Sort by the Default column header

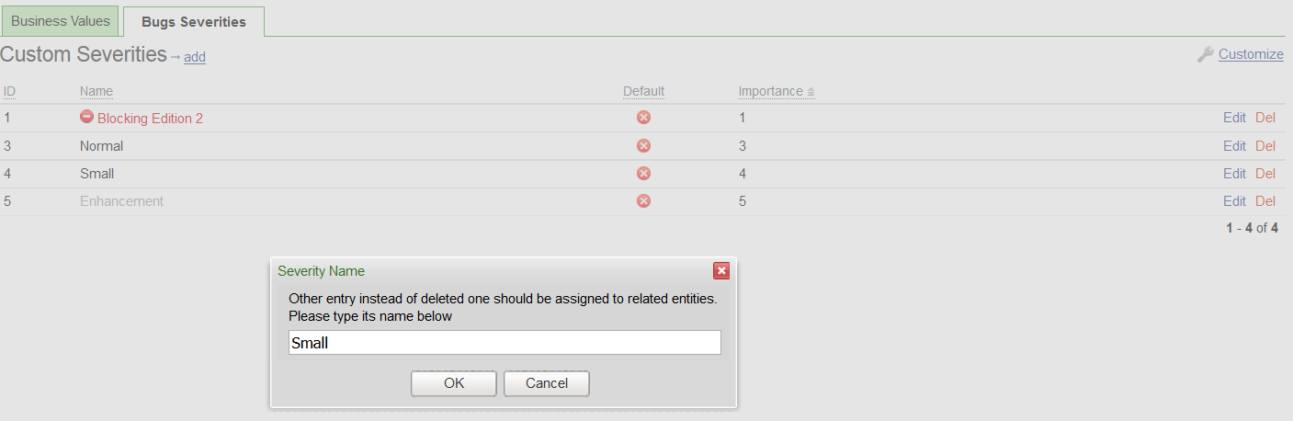[x=643, y=91]
